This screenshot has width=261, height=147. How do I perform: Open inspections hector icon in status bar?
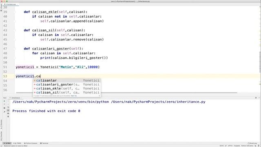[x=259, y=146]
